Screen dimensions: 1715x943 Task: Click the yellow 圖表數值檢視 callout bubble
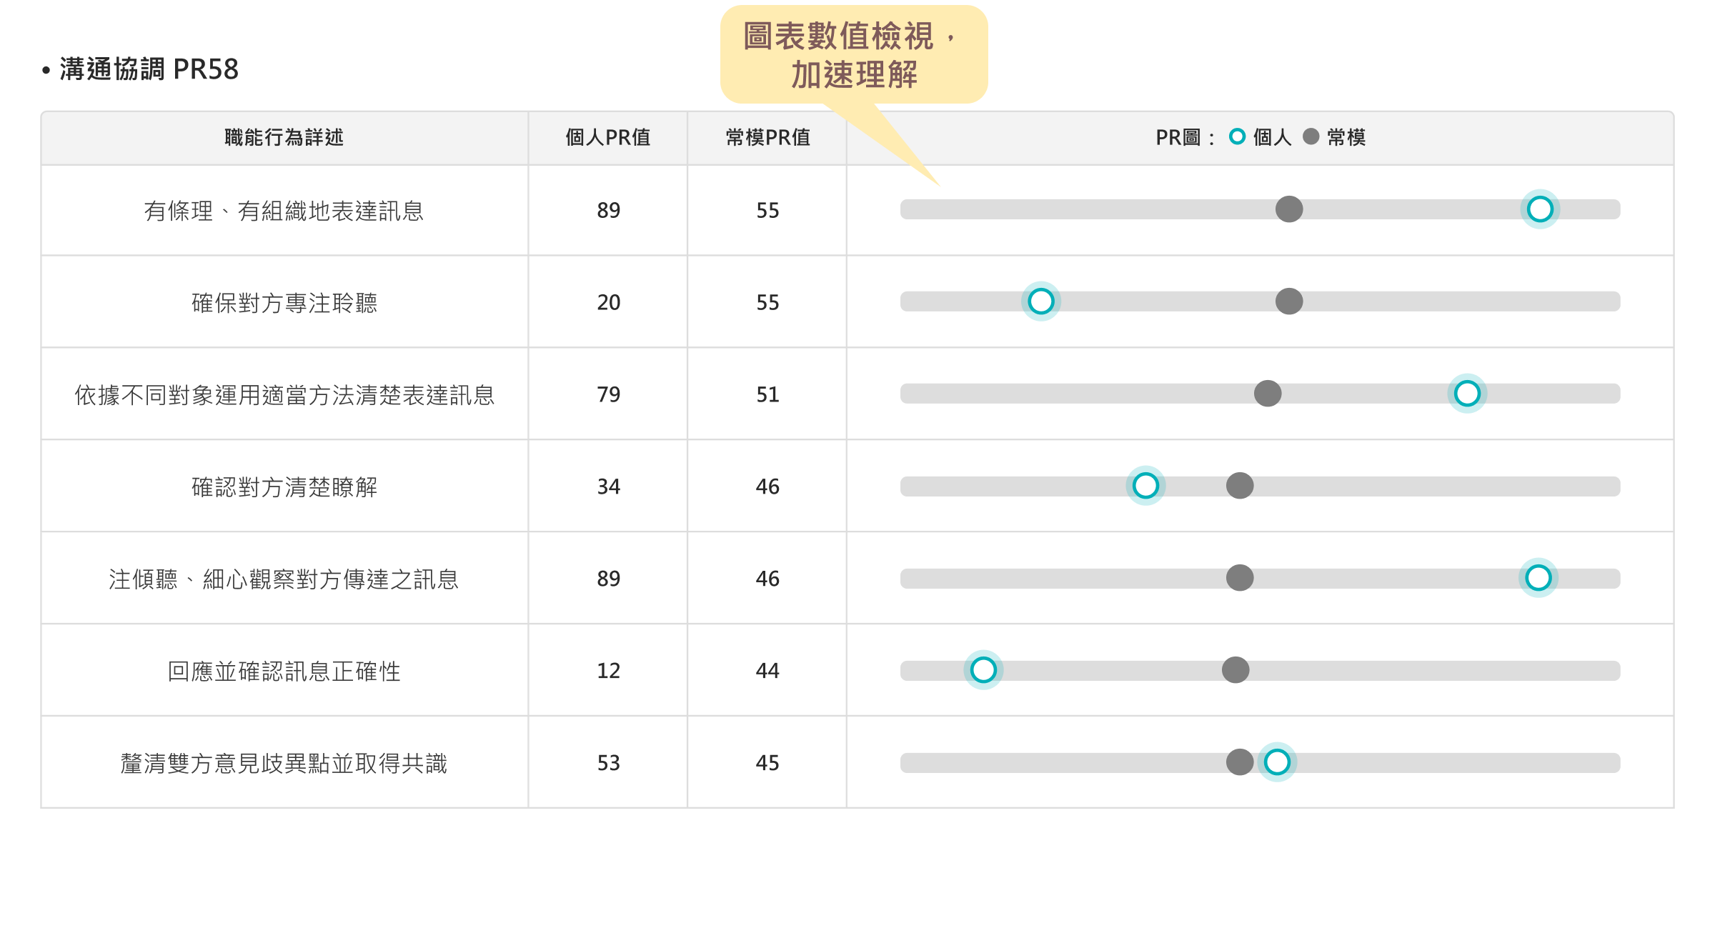click(x=853, y=55)
